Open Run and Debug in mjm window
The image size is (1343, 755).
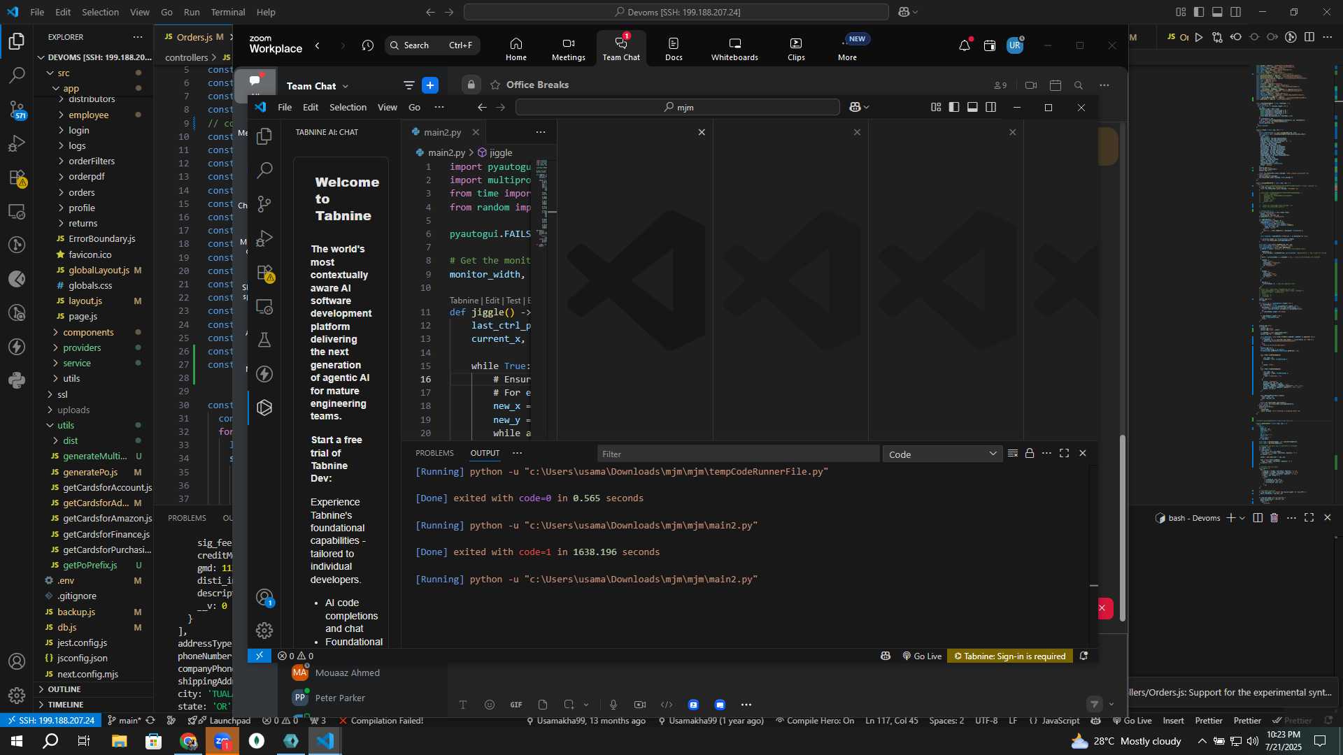pyautogui.click(x=264, y=238)
